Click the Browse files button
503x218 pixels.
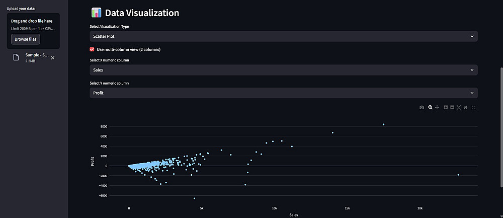(x=25, y=39)
